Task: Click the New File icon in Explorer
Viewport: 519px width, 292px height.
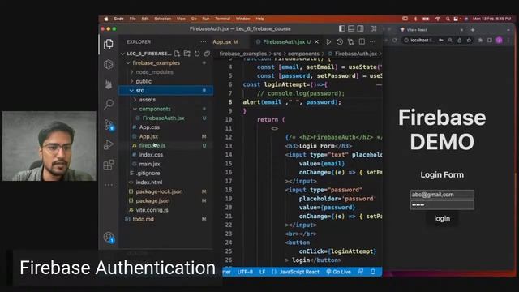Action: pyautogui.click(x=177, y=54)
